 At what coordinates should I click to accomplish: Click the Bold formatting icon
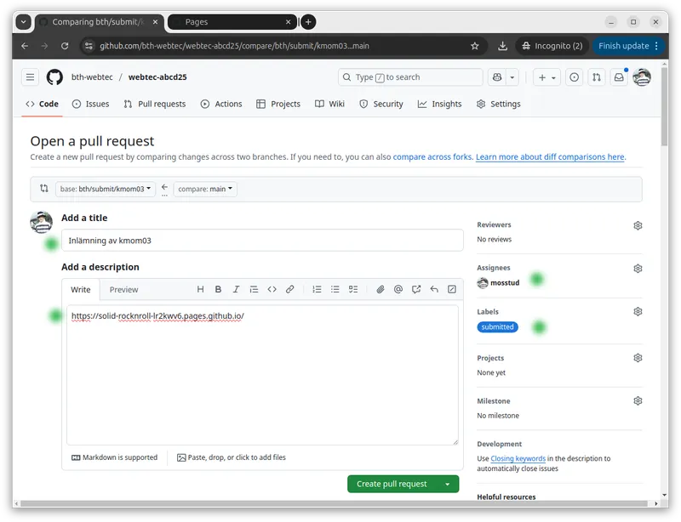pos(218,289)
